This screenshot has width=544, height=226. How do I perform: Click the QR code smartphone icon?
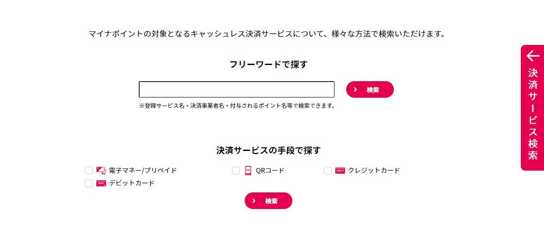pyautogui.click(x=248, y=171)
